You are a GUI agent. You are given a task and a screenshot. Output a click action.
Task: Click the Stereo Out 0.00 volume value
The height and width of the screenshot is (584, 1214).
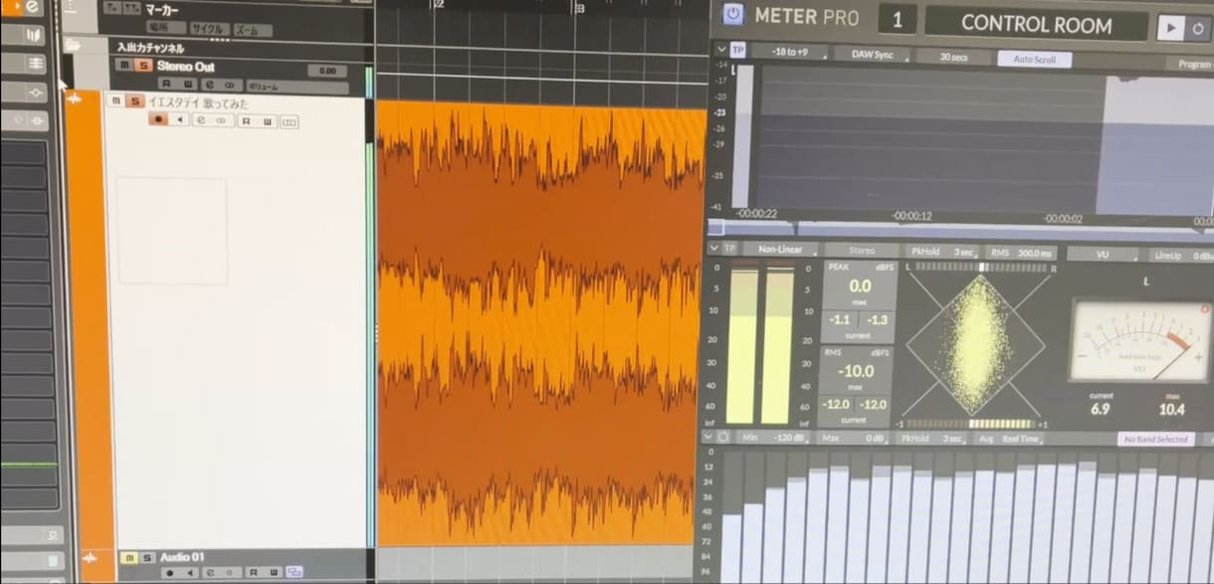tap(325, 72)
